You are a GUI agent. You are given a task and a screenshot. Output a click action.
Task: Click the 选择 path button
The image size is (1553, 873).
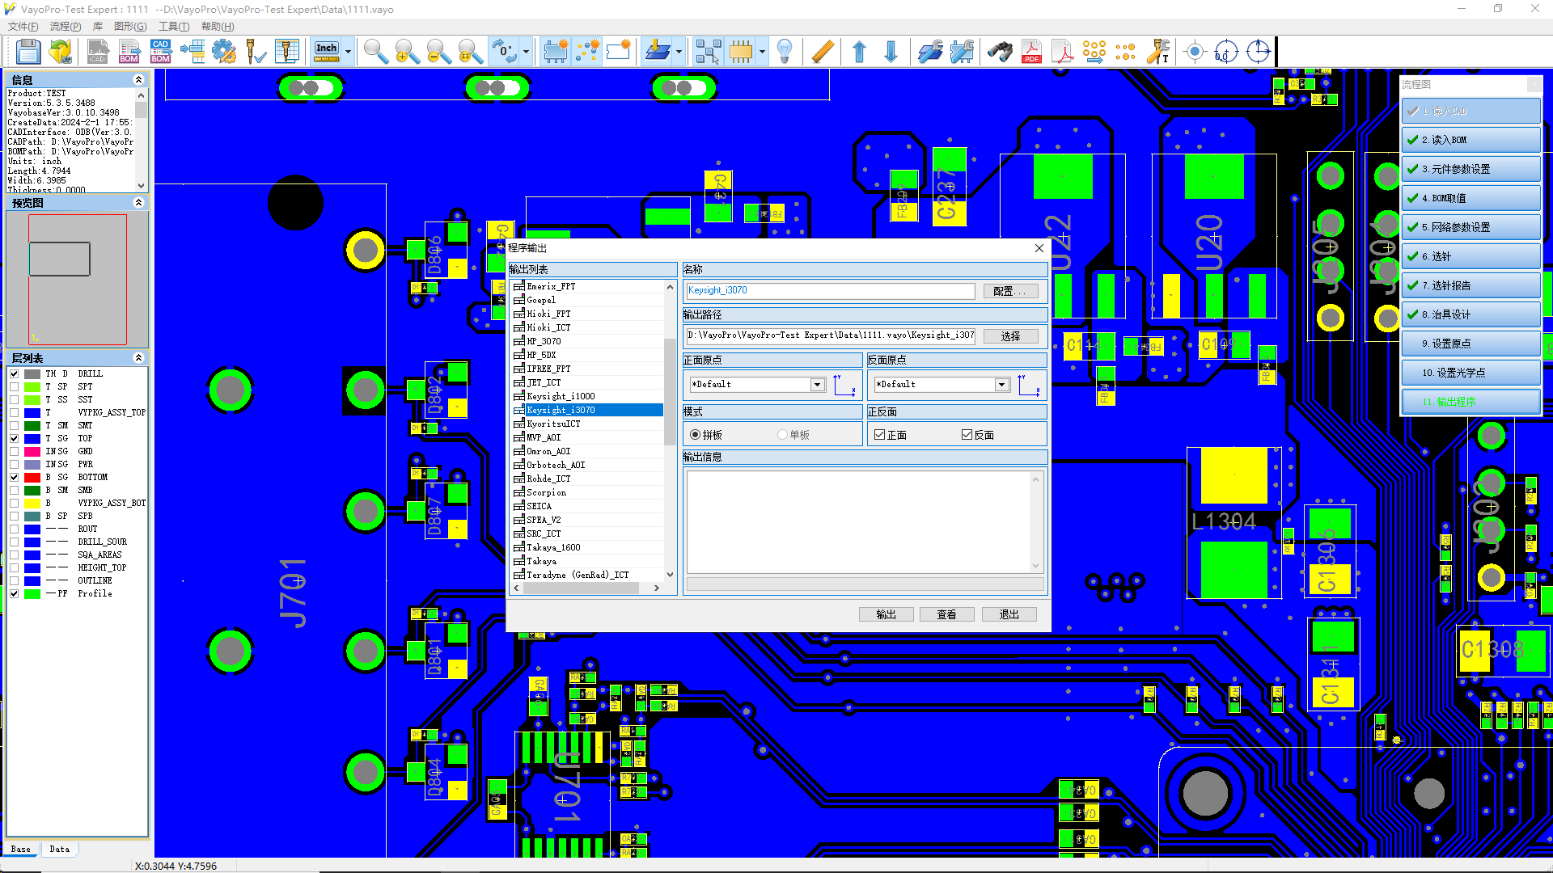click(x=1010, y=336)
